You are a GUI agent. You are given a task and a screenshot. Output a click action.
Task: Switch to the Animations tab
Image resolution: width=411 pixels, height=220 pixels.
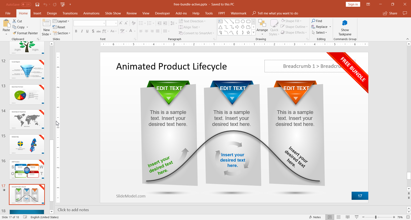[91, 13]
